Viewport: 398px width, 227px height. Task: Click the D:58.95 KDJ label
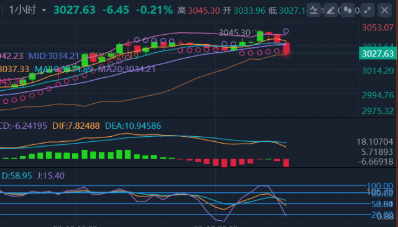click(x=17, y=175)
